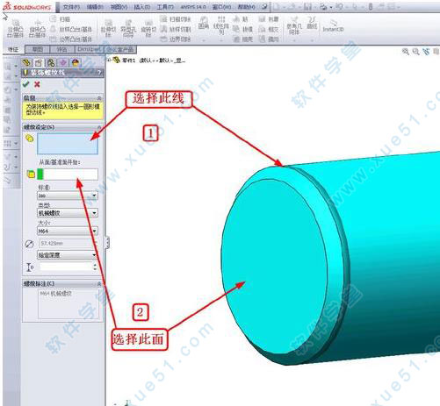Open the 工具 menu
The width and height of the screenshot is (440, 406).
(165, 7)
